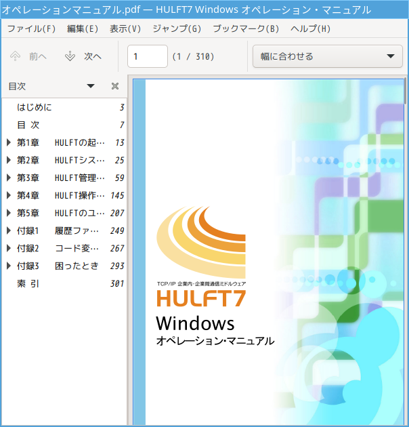Click the 前へ up-arrow icon
Screen dimensions: 409x427
(16, 56)
